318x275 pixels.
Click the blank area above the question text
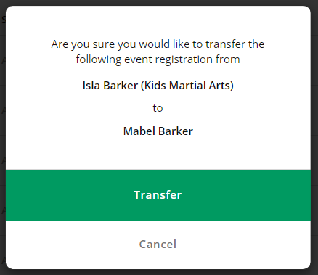(158, 22)
